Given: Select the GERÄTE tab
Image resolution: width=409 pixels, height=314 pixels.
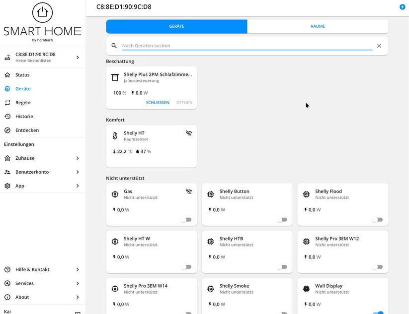Looking at the screenshot, I should [x=176, y=26].
